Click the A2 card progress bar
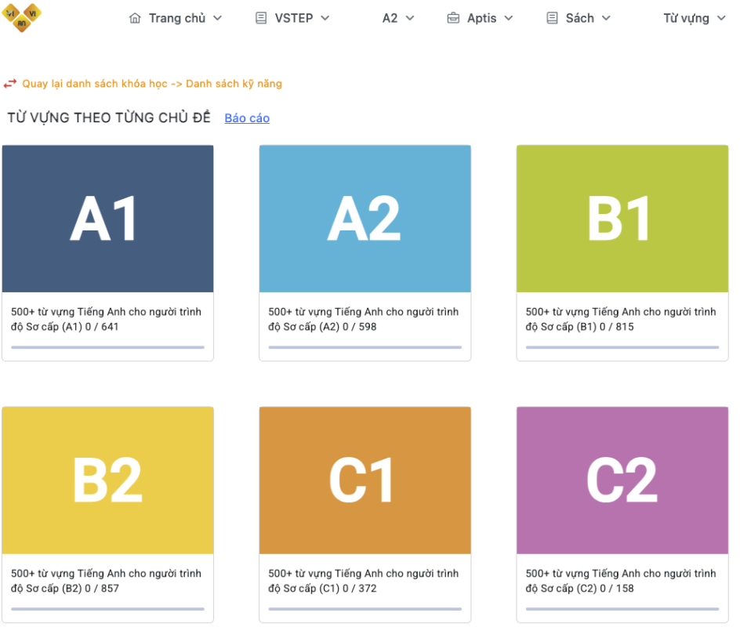The height and width of the screenshot is (627, 740). 365,347
